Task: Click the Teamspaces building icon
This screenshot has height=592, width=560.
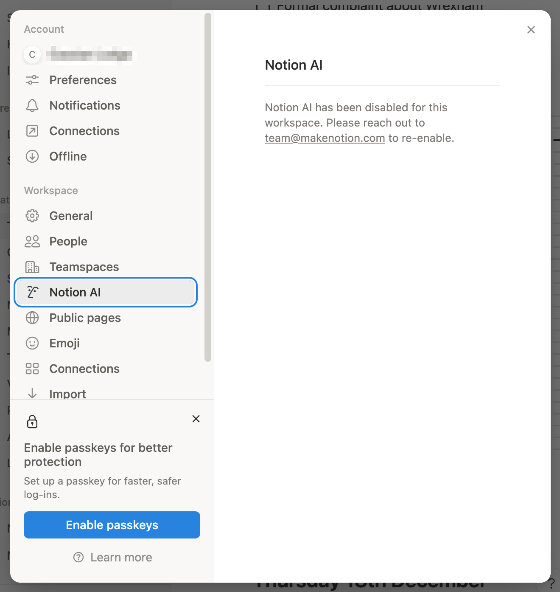Action: [x=32, y=267]
